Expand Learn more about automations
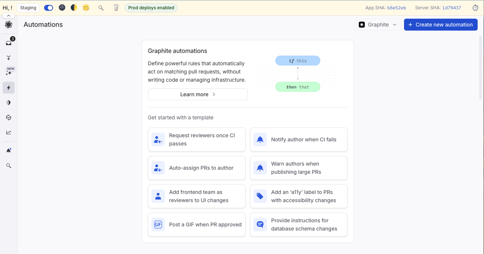This screenshot has height=254, width=484. (x=197, y=94)
